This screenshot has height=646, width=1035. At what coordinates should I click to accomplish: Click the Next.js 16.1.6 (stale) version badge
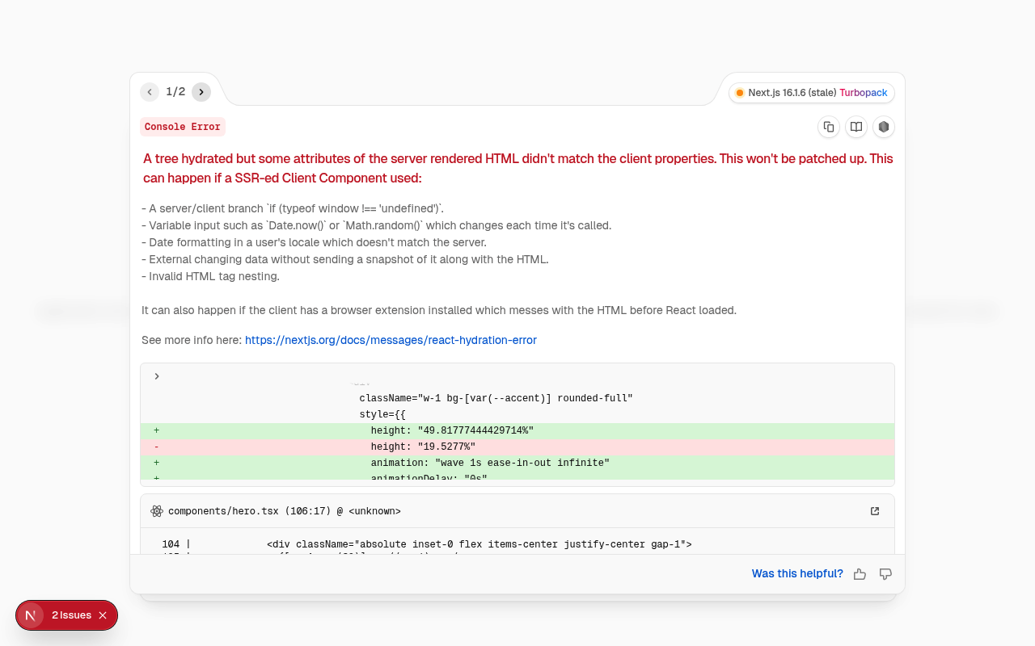[x=792, y=93]
